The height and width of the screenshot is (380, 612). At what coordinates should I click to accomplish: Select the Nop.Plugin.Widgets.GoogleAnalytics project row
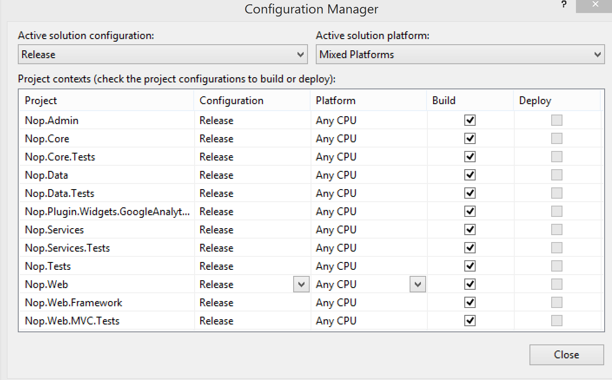click(x=107, y=212)
